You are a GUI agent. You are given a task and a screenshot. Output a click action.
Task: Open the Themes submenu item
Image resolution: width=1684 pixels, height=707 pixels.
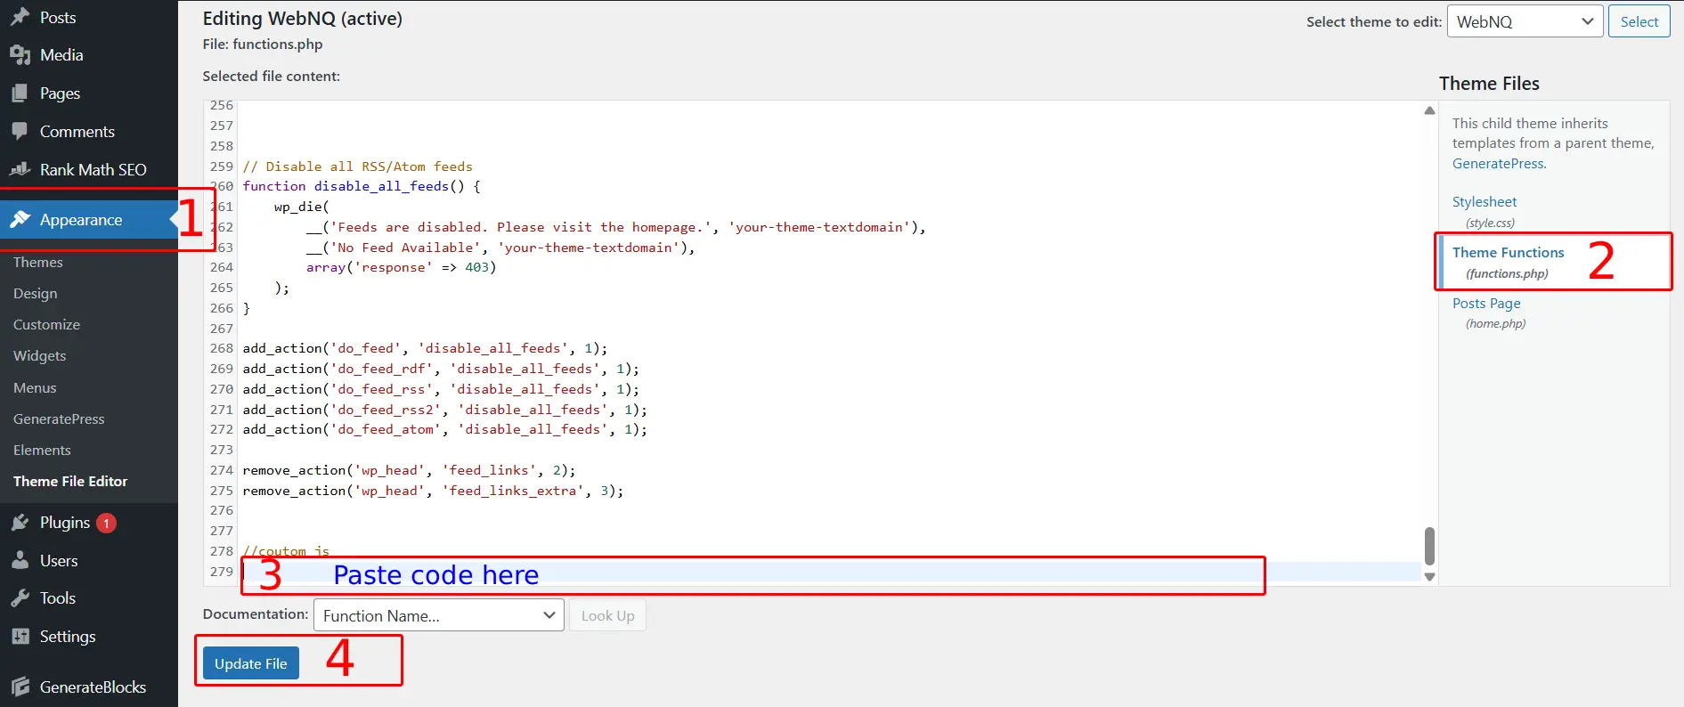38,263
